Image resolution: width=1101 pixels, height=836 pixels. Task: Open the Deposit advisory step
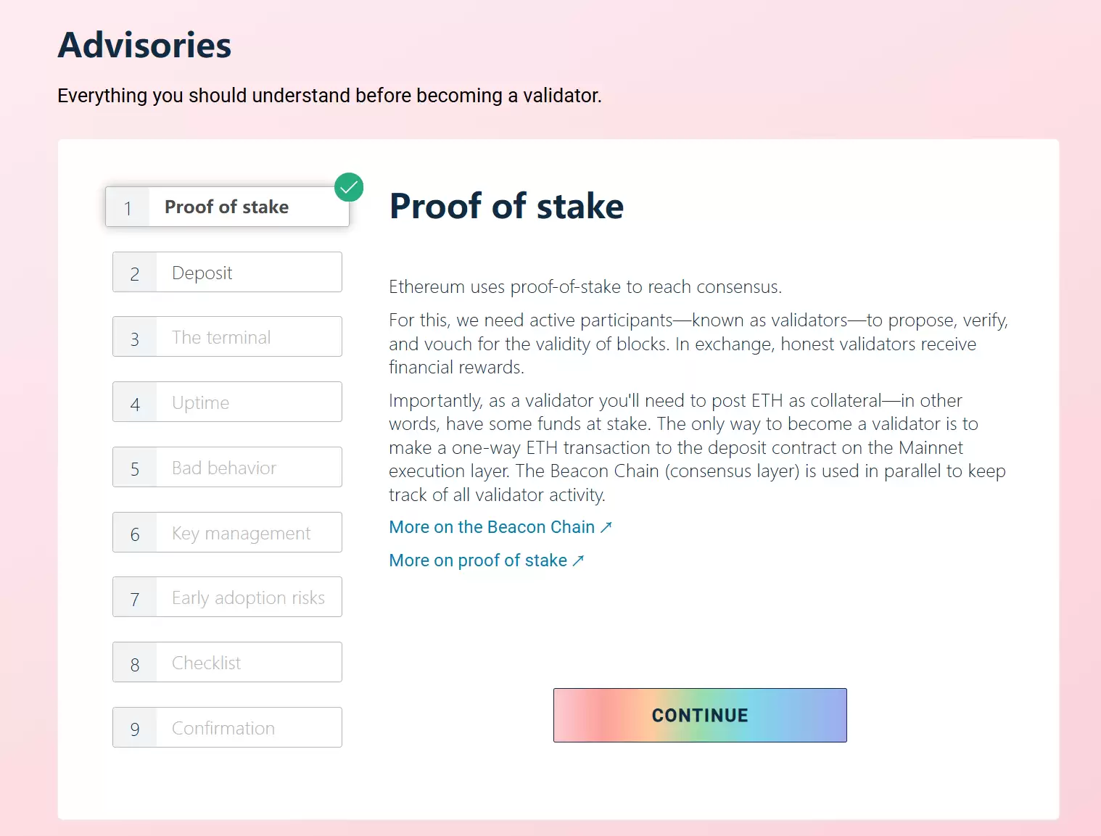(x=227, y=272)
